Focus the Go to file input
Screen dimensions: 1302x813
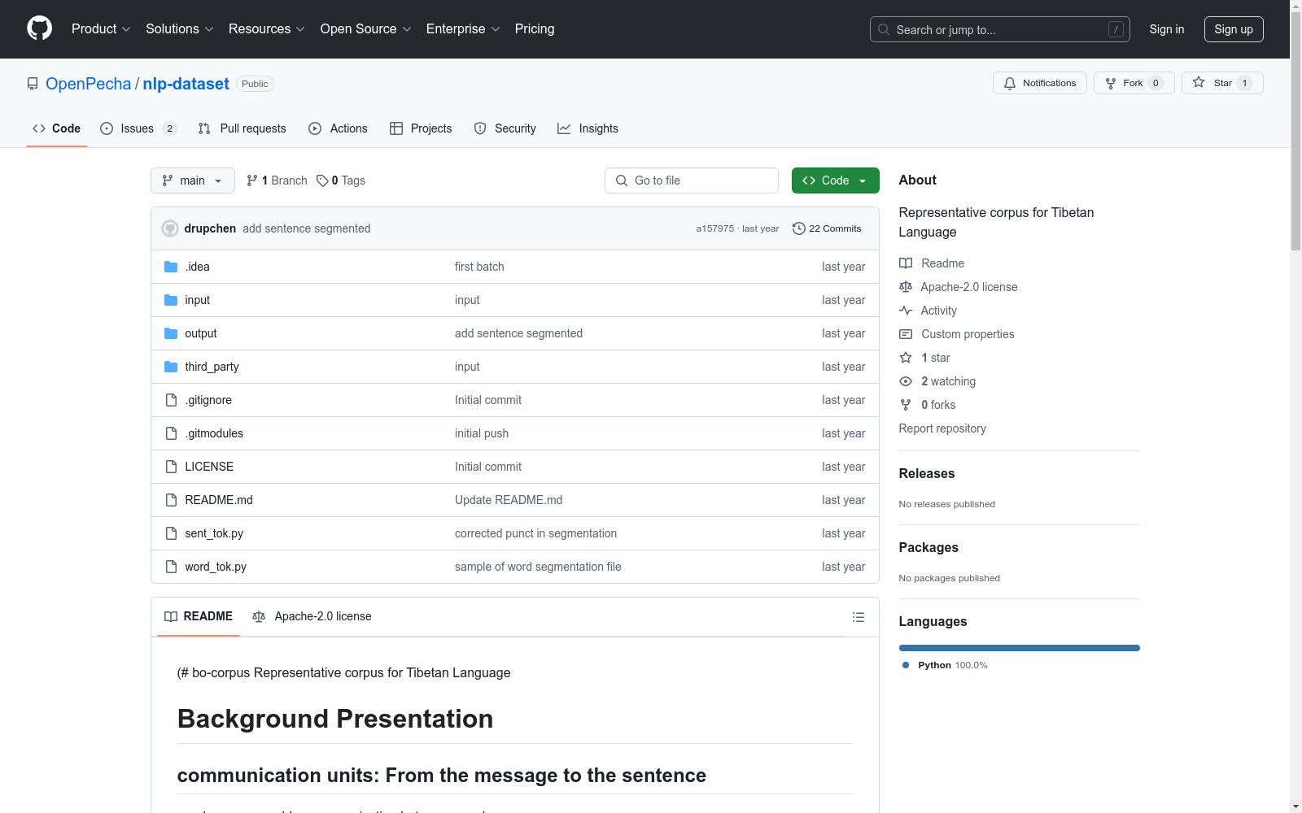[692, 180]
